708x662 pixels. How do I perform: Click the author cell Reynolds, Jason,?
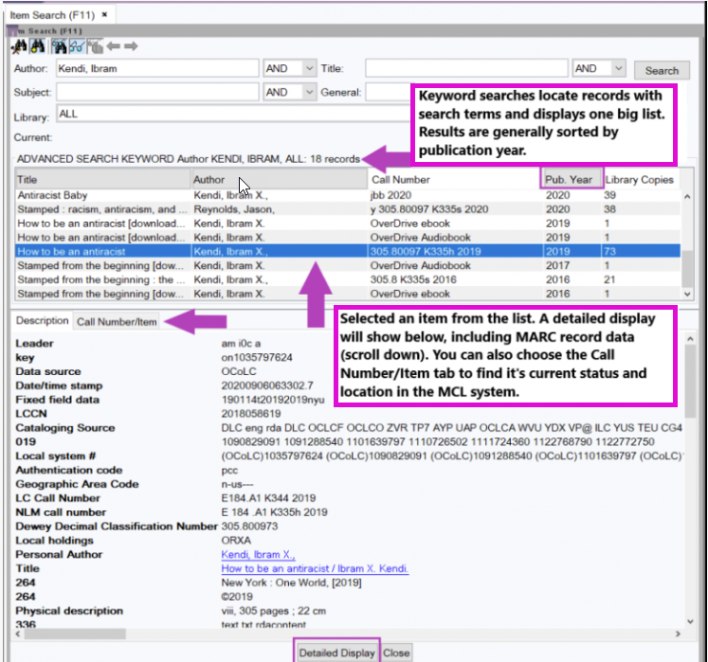pyautogui.click(x=234, y=209)
